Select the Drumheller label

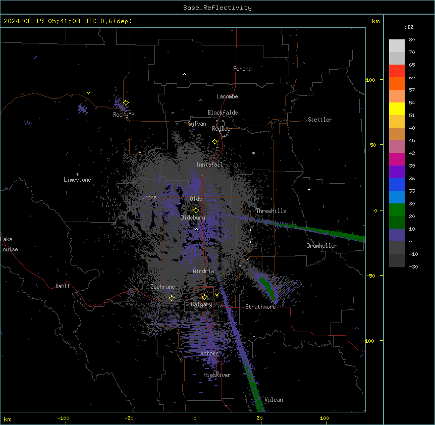coord(322,246)
